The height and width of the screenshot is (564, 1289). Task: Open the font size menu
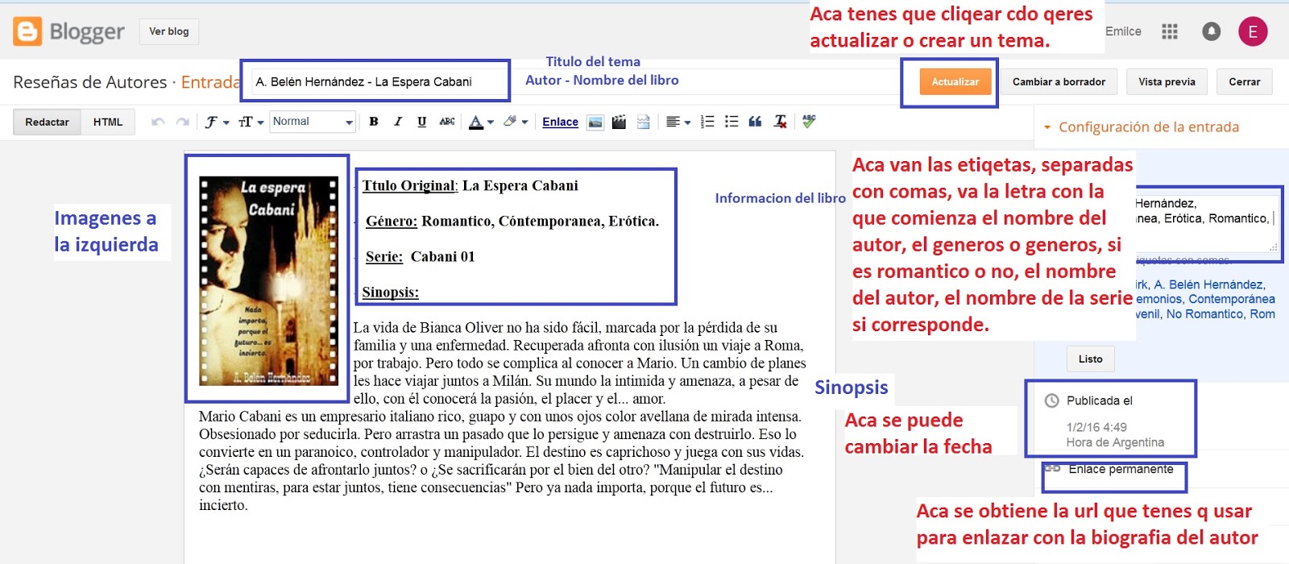pyautogui.click(x=251, y=122)
